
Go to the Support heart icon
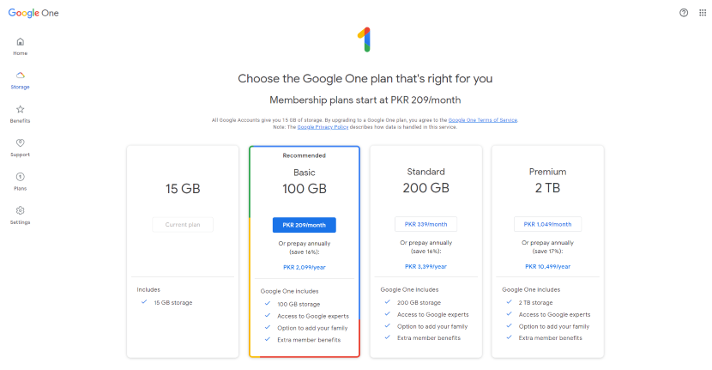(20, 143)
